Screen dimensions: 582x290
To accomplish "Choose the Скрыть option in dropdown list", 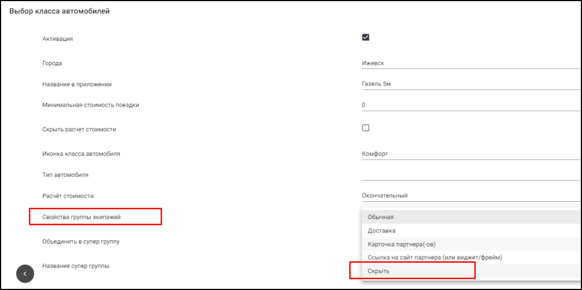I will click(x=378, y=271).
